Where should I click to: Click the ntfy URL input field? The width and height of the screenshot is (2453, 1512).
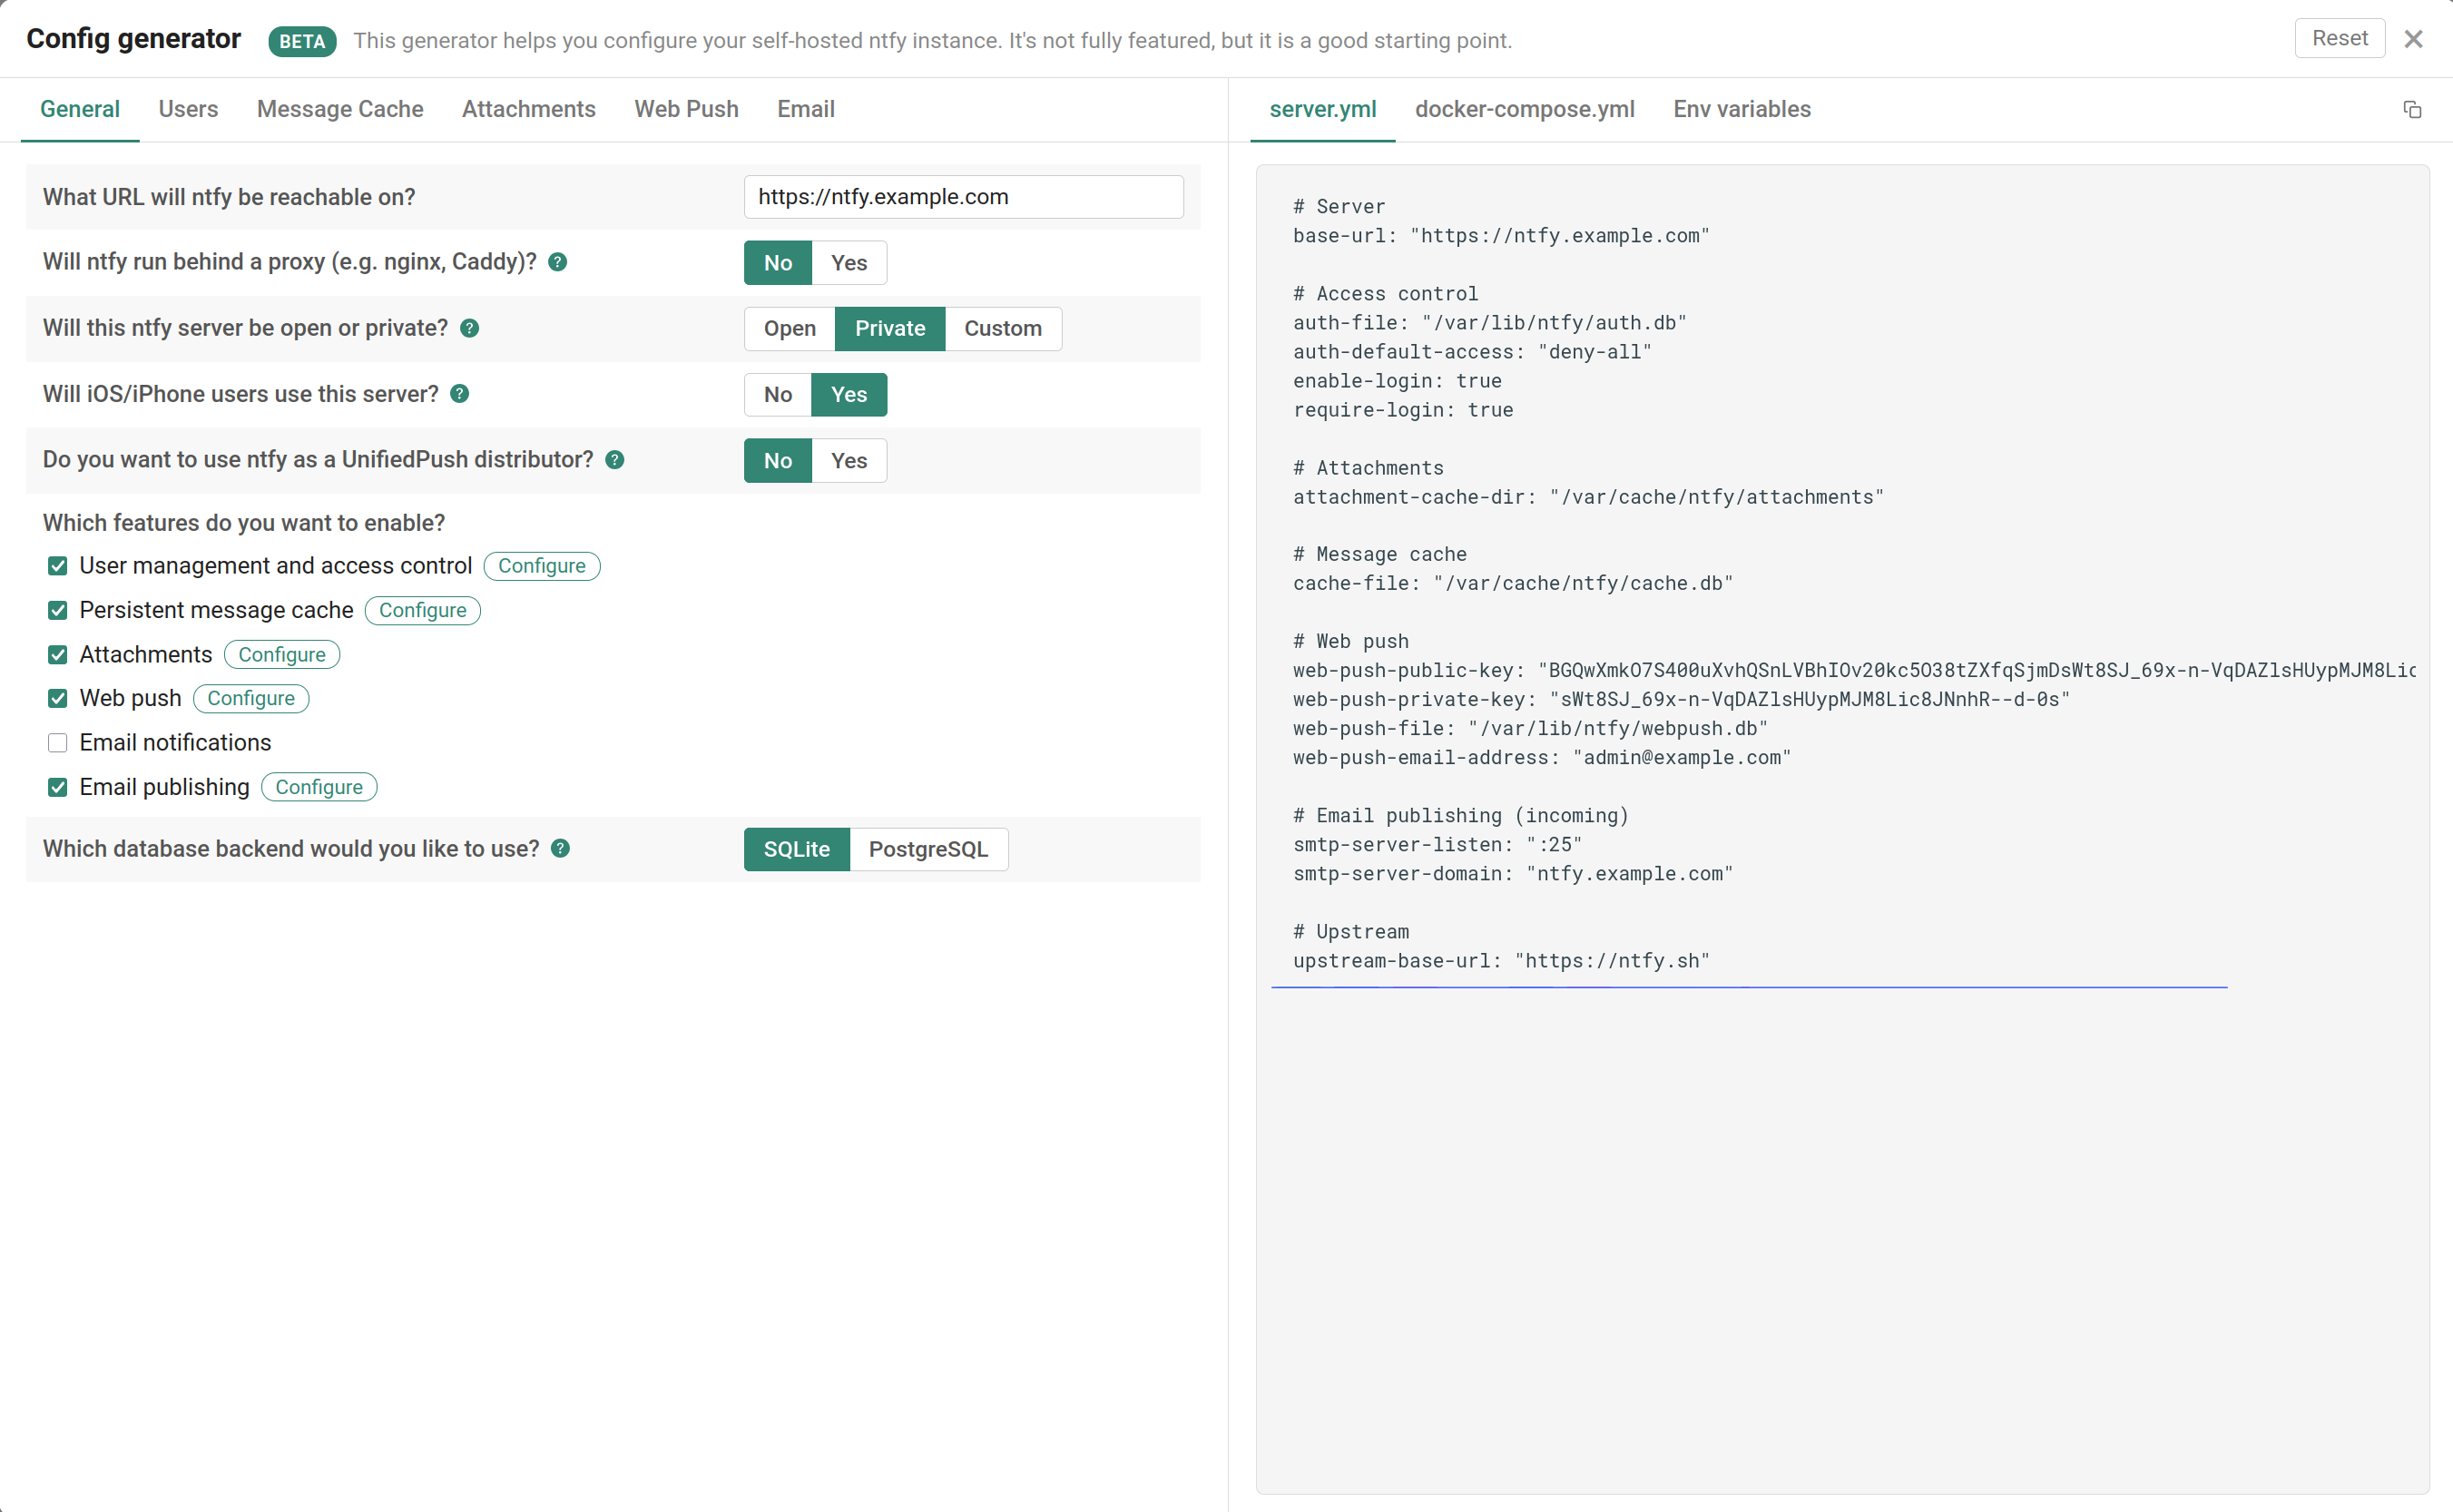(963, 197)
